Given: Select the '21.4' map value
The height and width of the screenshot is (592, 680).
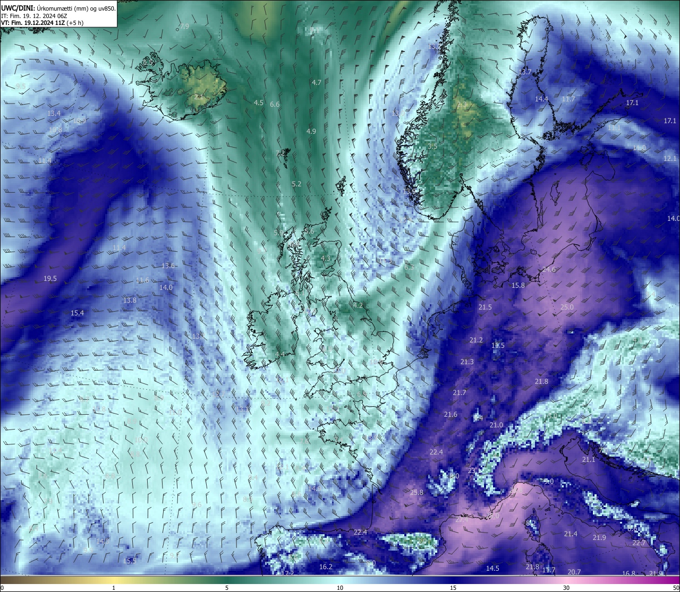Looking at the screenshot, I should point(571,534).
